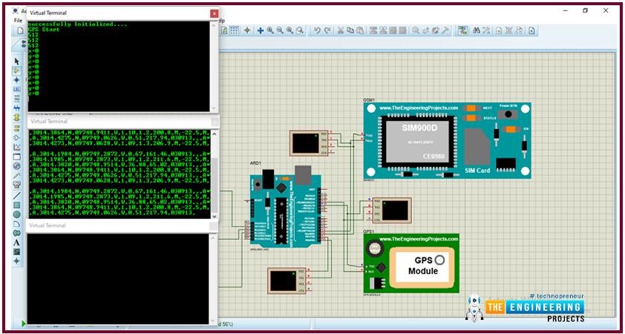Zoom in on the schematic
This screenshot has height=334, width=625.
coord(270,30)
